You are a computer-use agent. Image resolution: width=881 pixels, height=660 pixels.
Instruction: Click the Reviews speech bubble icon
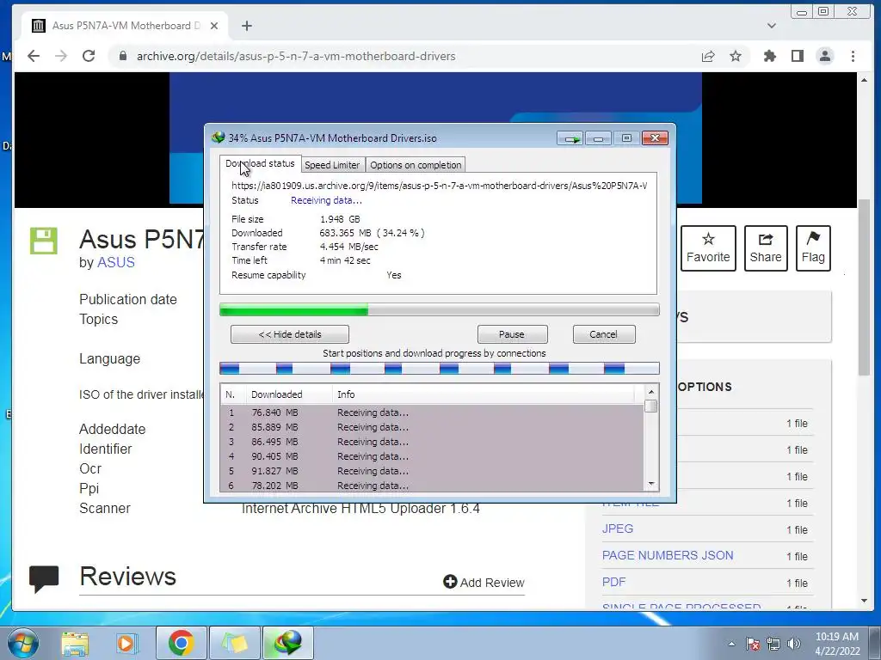coord(44,579)
